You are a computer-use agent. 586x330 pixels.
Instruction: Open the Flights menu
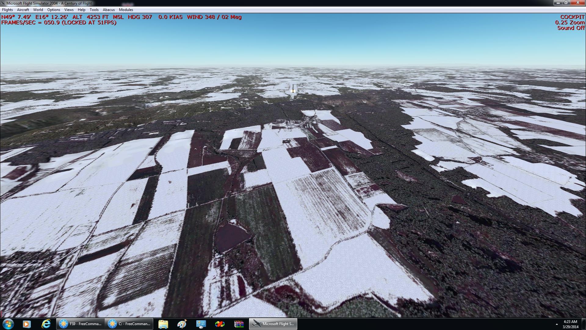tap(7, 10)
